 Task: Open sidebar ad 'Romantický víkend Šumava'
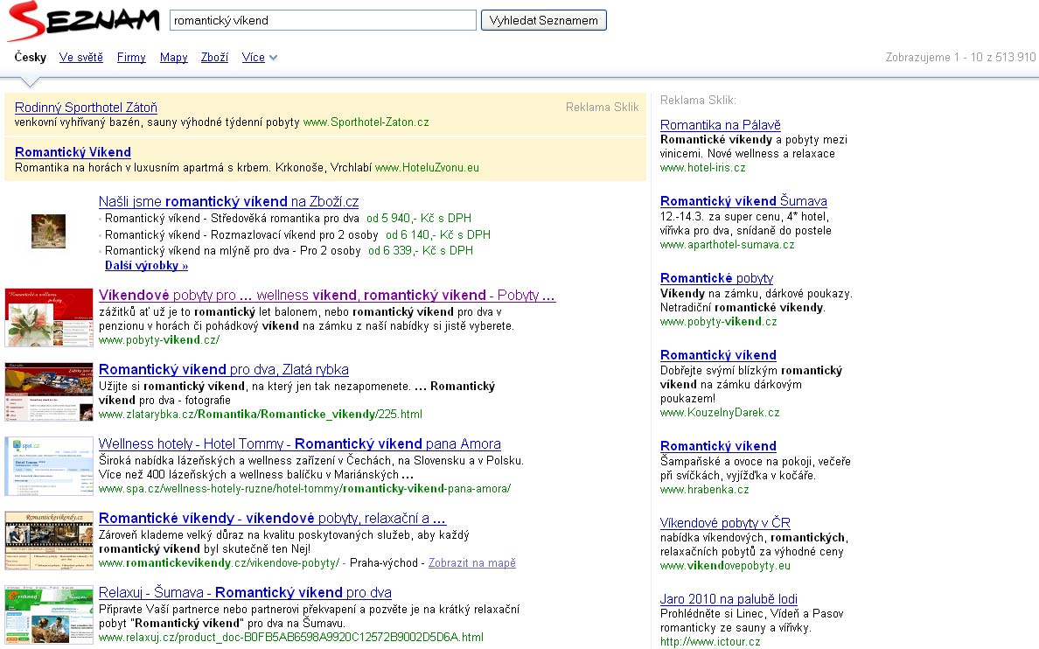click(x=743, y=201)
